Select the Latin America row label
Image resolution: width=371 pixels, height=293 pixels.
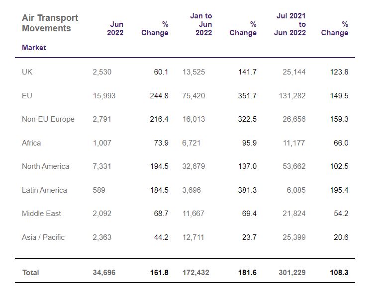[44, 190]
